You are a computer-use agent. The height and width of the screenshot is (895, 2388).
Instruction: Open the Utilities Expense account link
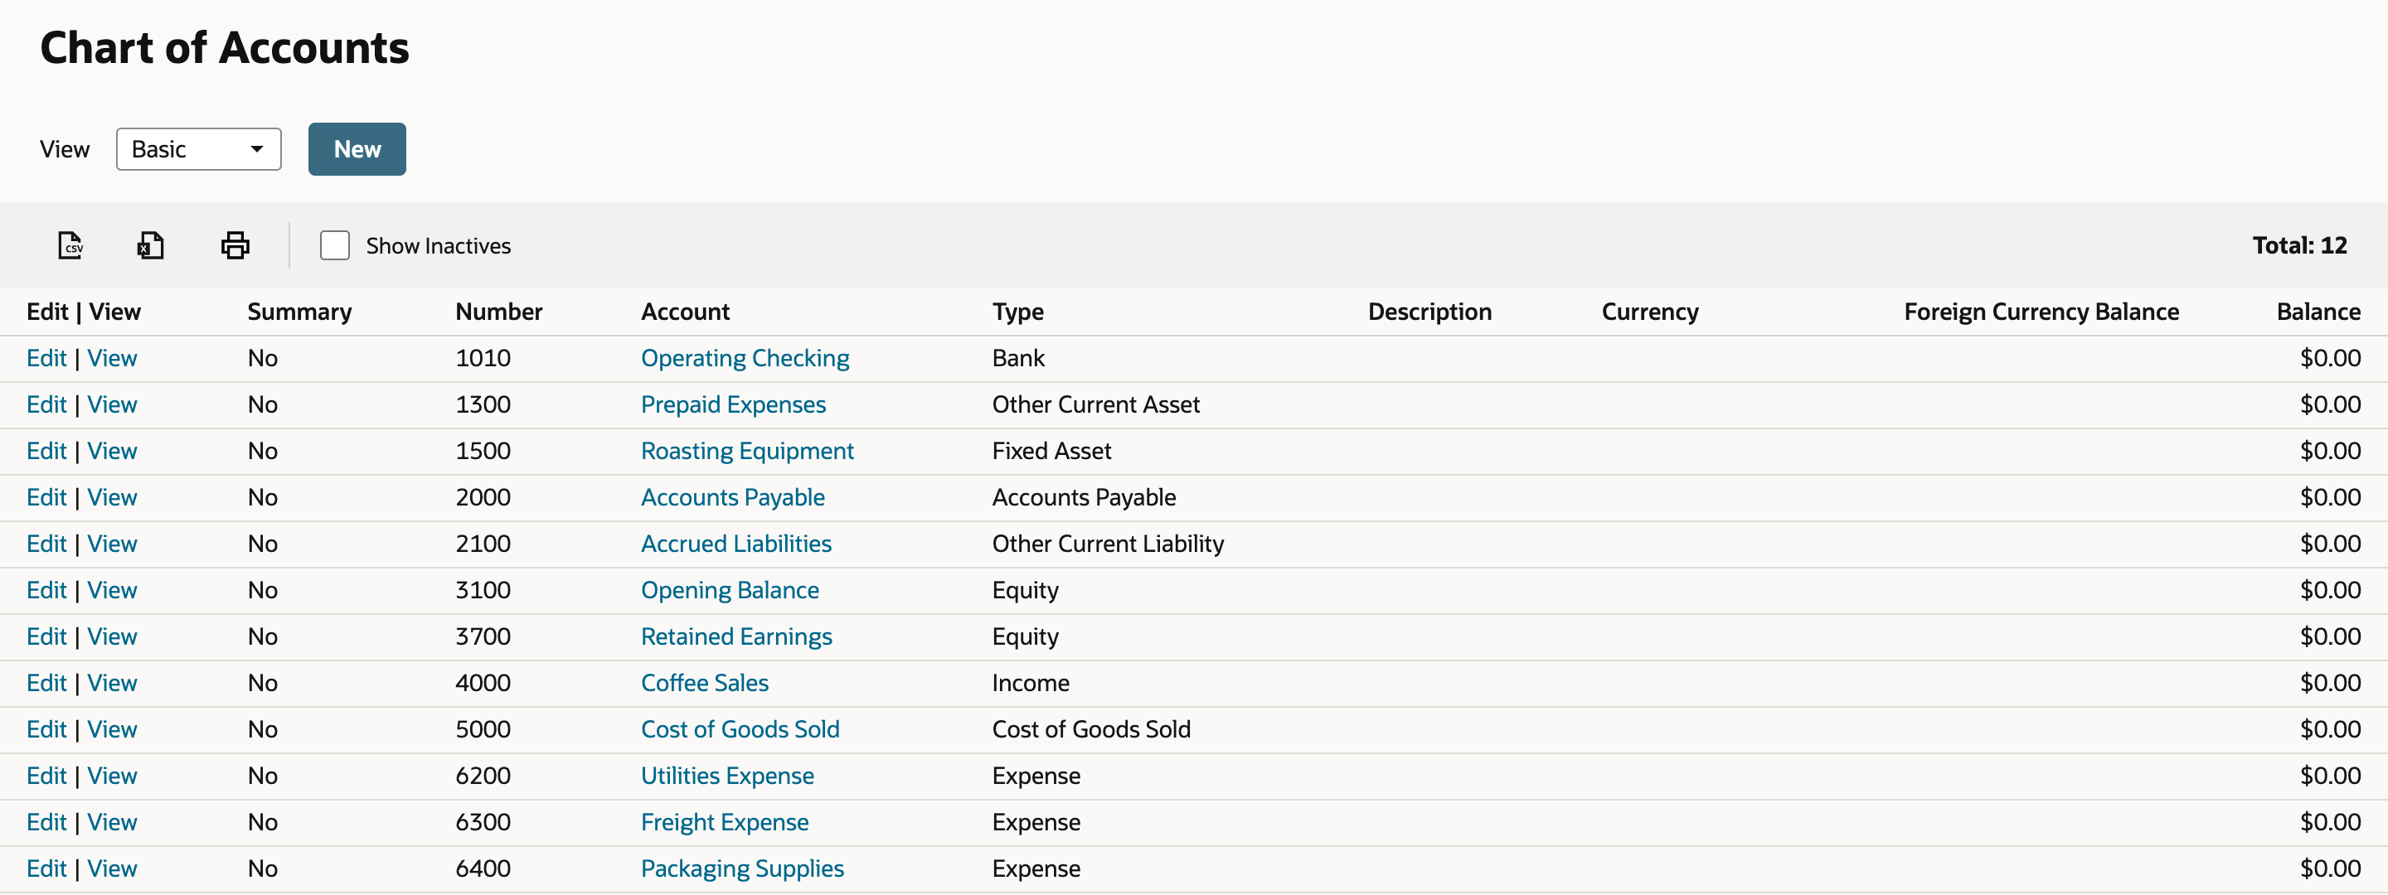click(727, 776)
